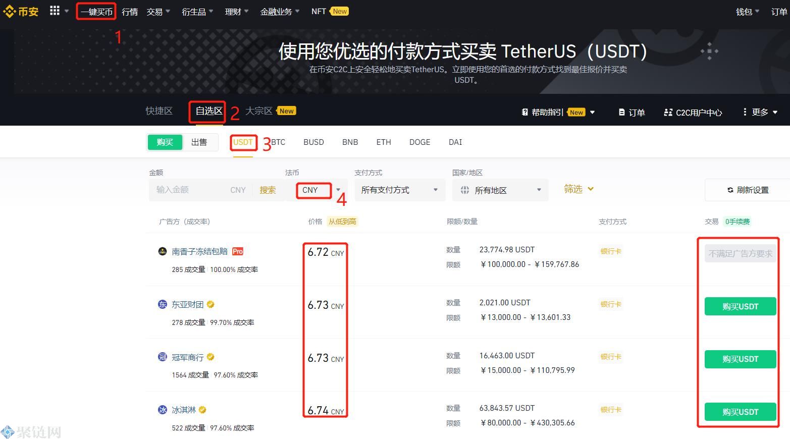
Task: Select the ETH coin tab
Action: [384, 142]
